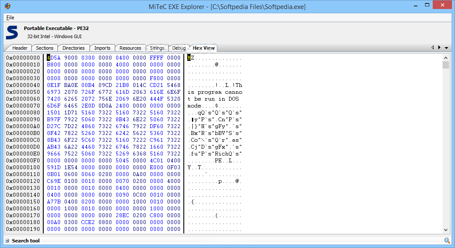This screenshot has width=455, height=248.
Task: Click offset address 0x00000100
Action: click(23, 167)
